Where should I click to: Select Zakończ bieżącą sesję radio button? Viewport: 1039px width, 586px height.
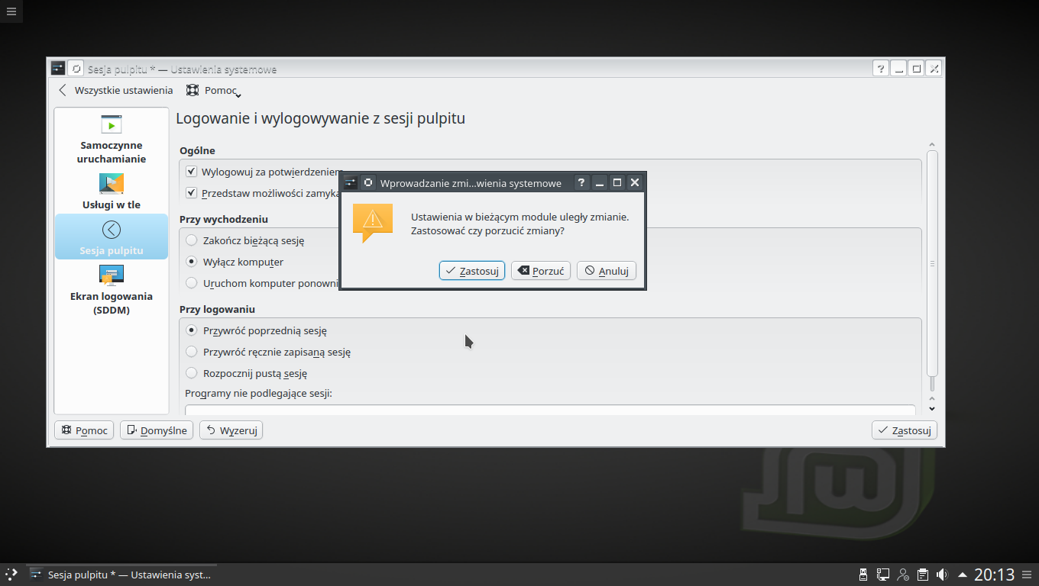(192, 240)
